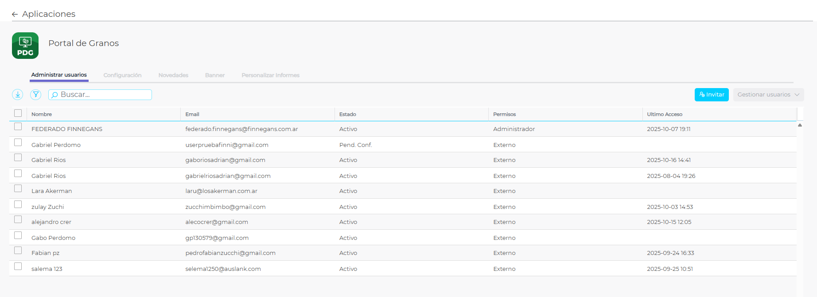The image size is (817, 297).
Task: Select all users with header checkbox
Action: [18, 113]
